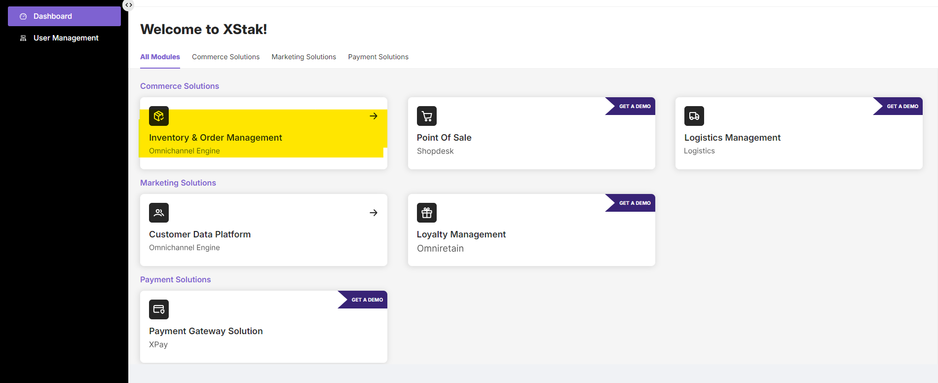Click the Dashboard gauge icon in sidebar
Screen dimensions: 938x383
(23, 16)
